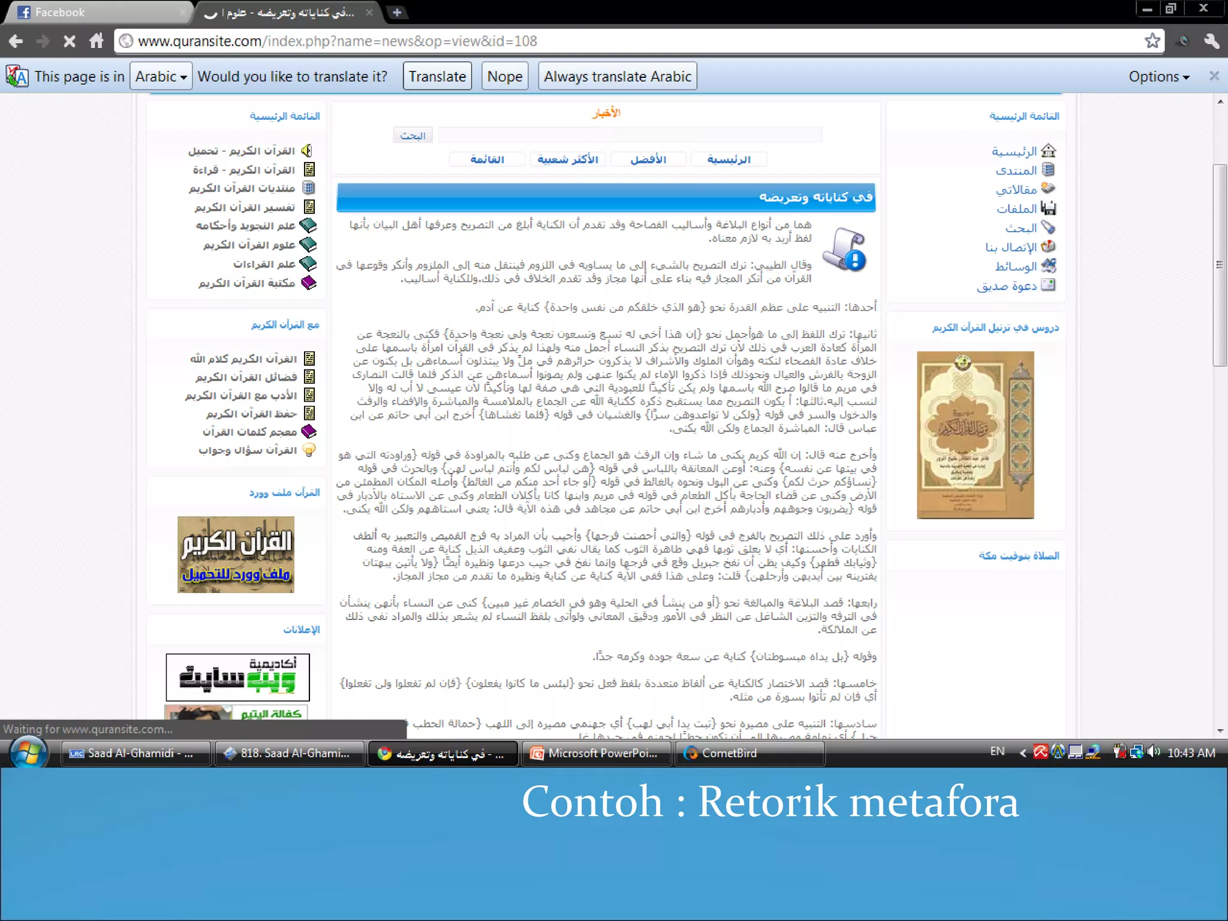This screenshot has height=921, width=1228.
Task: Go to browser home page icon
Action: point(96,41)
